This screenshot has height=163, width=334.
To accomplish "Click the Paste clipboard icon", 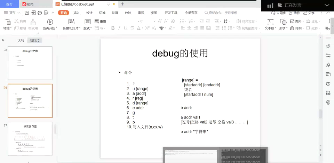I will (x=7, y=22).
